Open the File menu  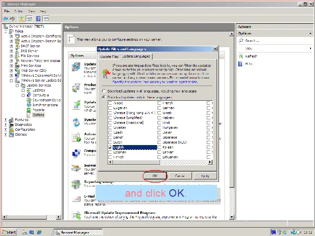point(7,11)
